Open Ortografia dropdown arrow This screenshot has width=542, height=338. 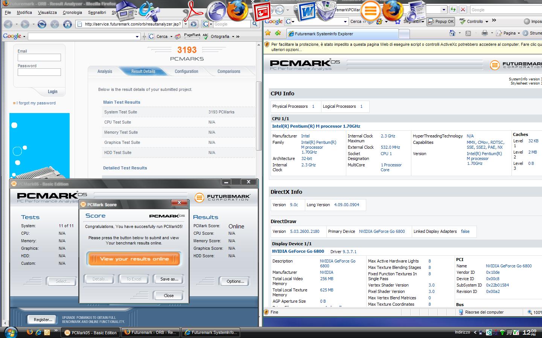(233, 36)
